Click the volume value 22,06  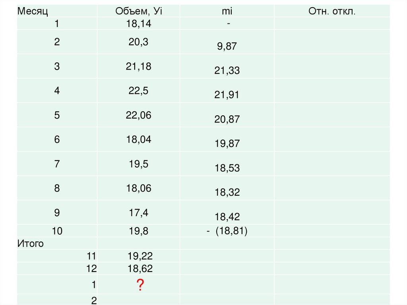[x=139, y=115]
